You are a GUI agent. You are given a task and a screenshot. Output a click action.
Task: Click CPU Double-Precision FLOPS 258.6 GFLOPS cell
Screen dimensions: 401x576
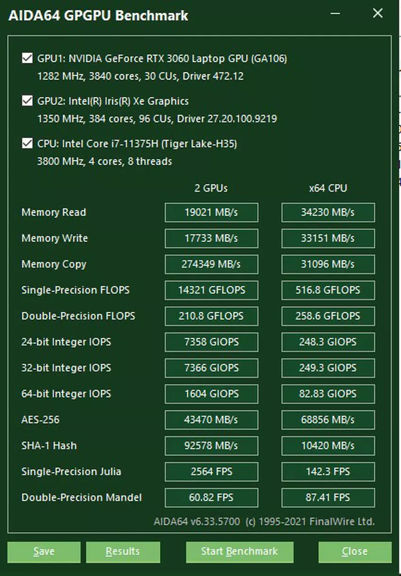(328, 316)
